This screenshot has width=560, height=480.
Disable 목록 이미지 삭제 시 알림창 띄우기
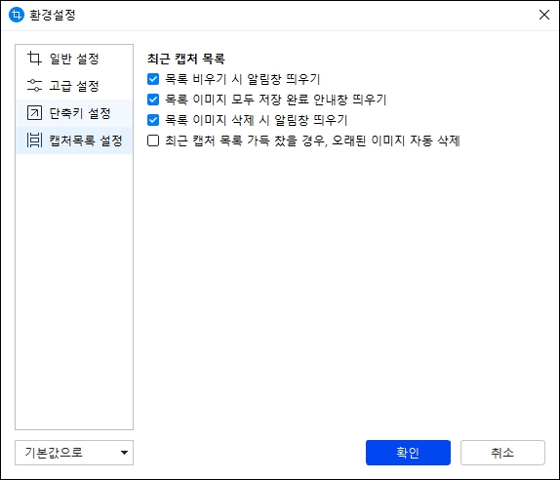(153, 120)
